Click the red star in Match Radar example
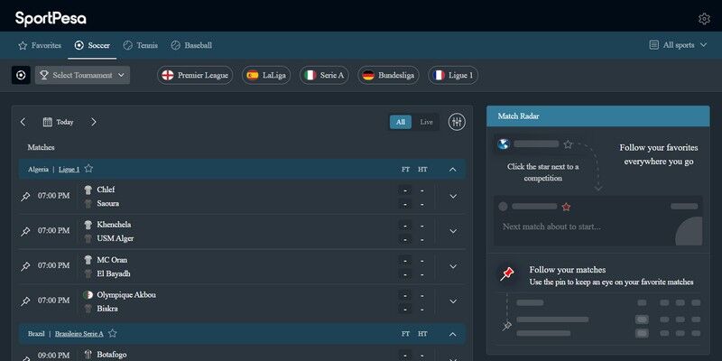 click(x=567, y=207)
